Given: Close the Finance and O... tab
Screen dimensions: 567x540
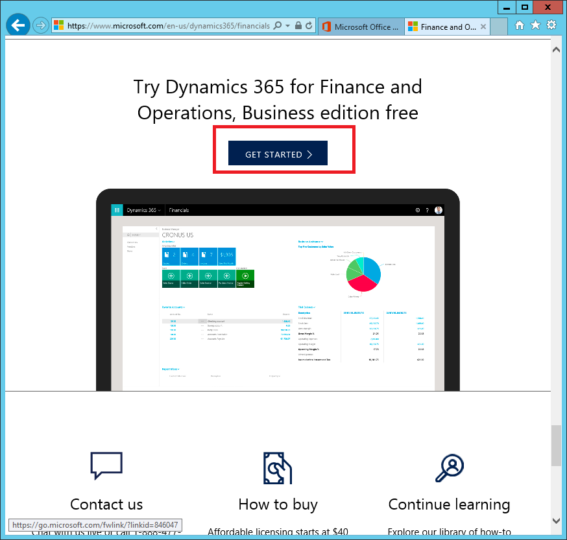Looking at the screenshot, I should click(x=483, y=27).
